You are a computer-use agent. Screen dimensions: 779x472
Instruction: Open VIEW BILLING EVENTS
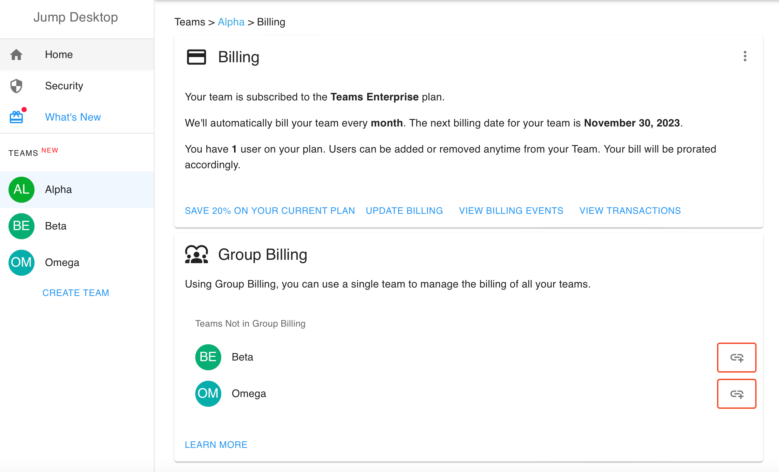pos(511,211)
